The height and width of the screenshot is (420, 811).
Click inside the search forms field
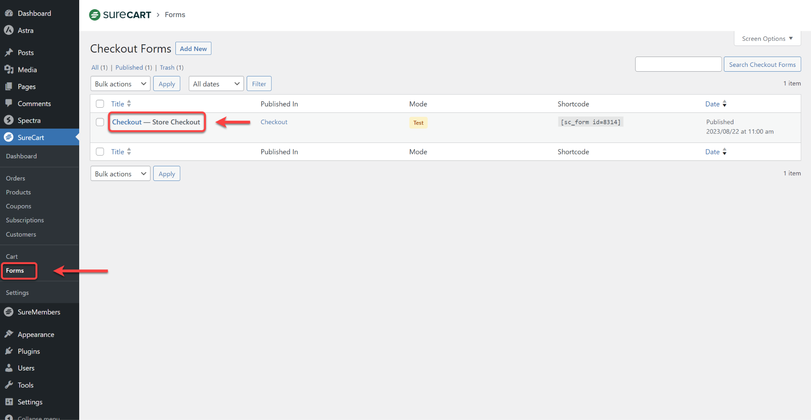(678, 64)
